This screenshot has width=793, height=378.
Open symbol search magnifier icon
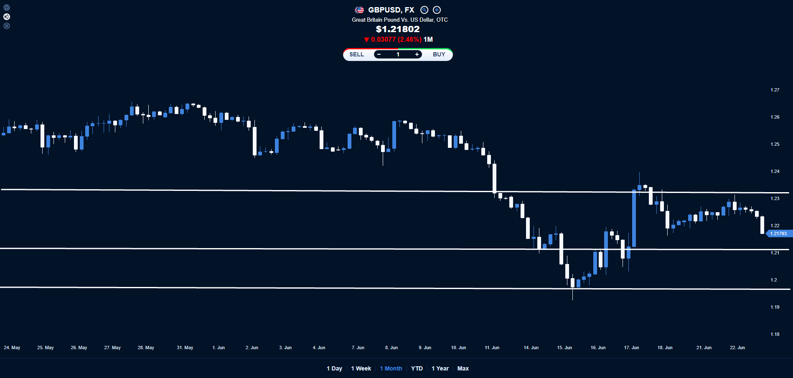[424, 10]
